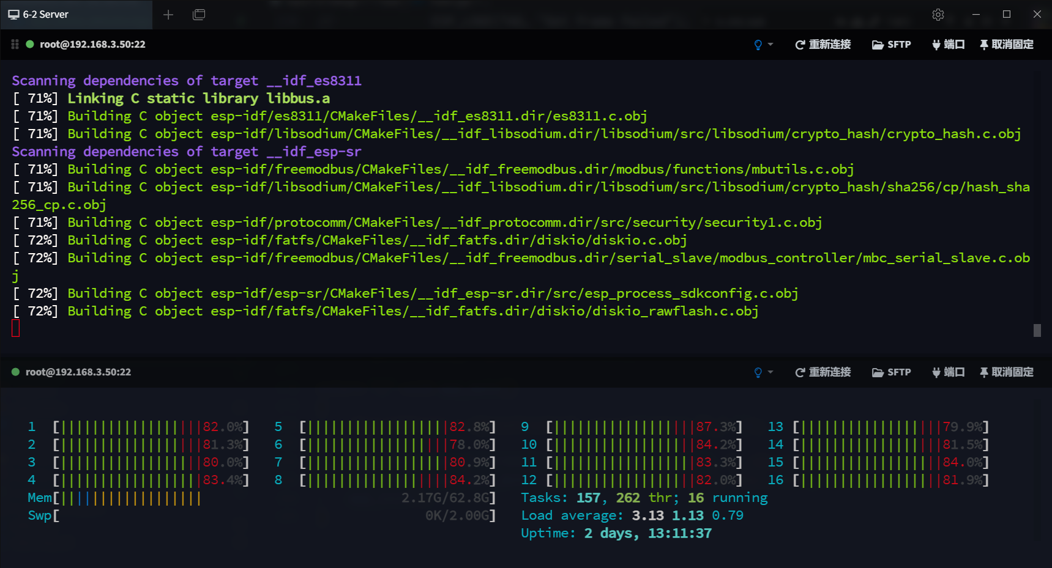Click the upper terminal scrollbar thumb

[x=1037, y=330]
